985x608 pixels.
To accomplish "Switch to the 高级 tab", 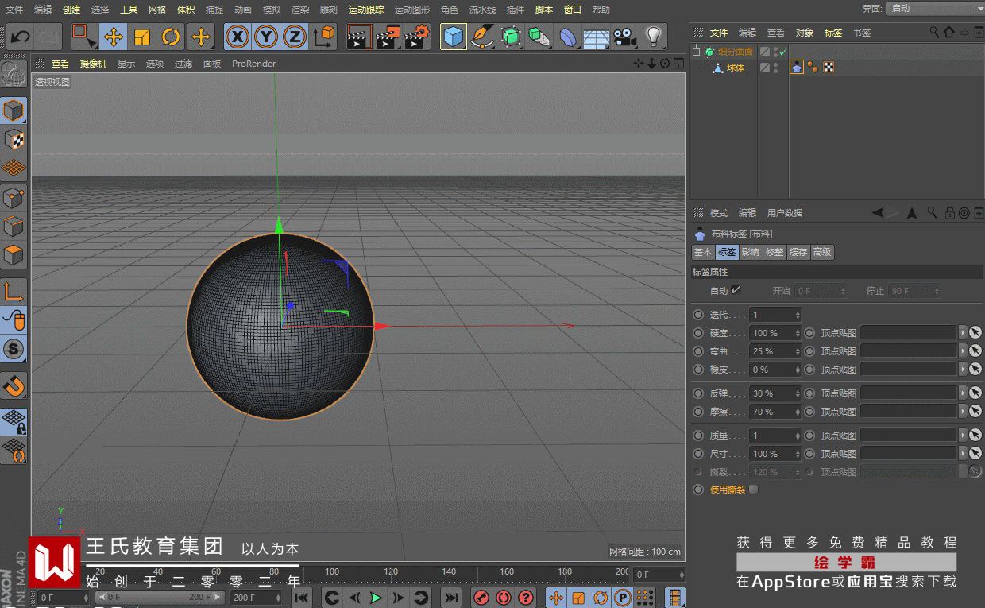I will [822, 252].
